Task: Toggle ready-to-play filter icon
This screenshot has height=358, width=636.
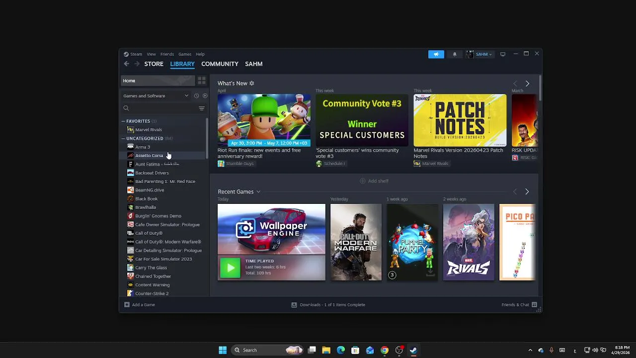Action: click(205, 96)
